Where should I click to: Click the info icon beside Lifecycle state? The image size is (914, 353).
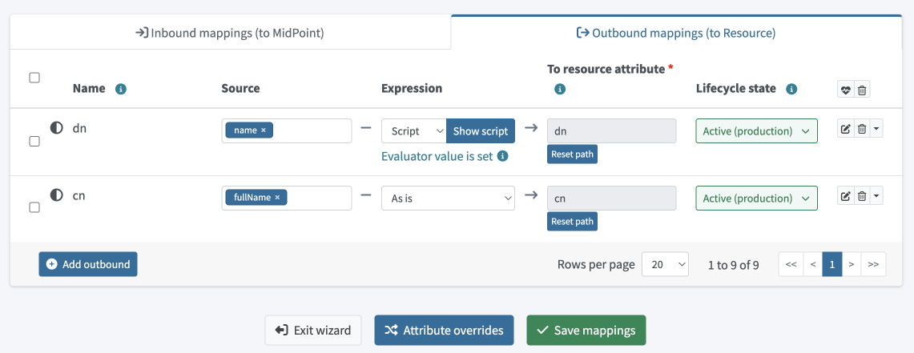pyautogui.click(x=791, y=89)
